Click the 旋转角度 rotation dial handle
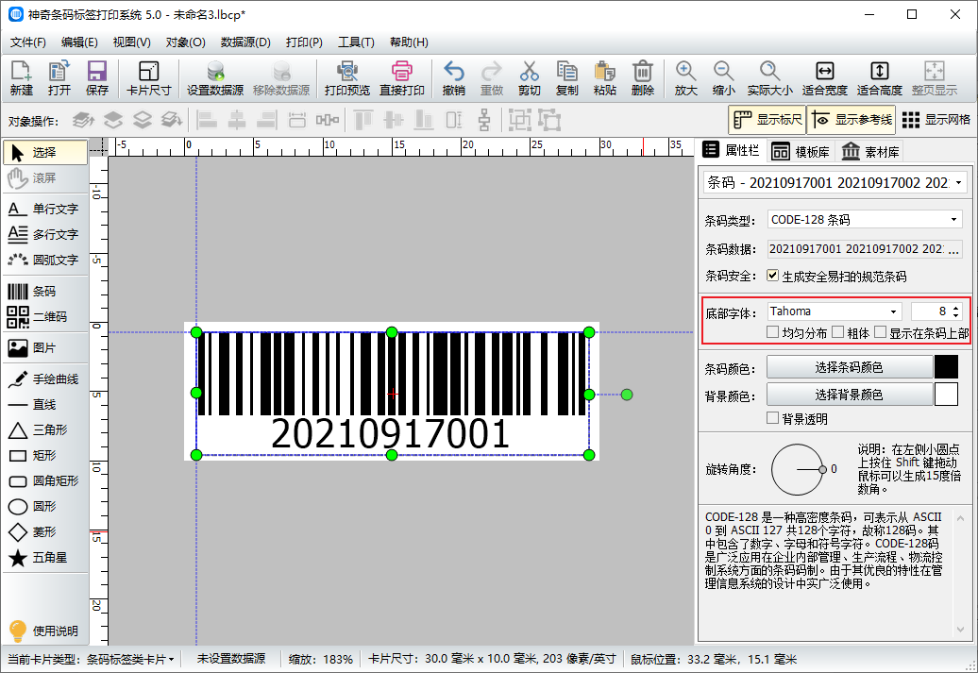The width and height of the screenshot is (978, 673). tap(822, 470)
